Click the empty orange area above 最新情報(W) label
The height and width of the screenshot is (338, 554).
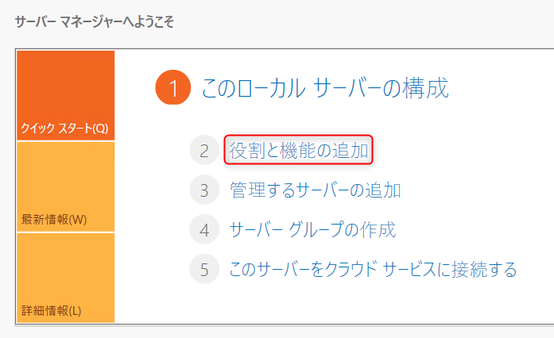65,175
